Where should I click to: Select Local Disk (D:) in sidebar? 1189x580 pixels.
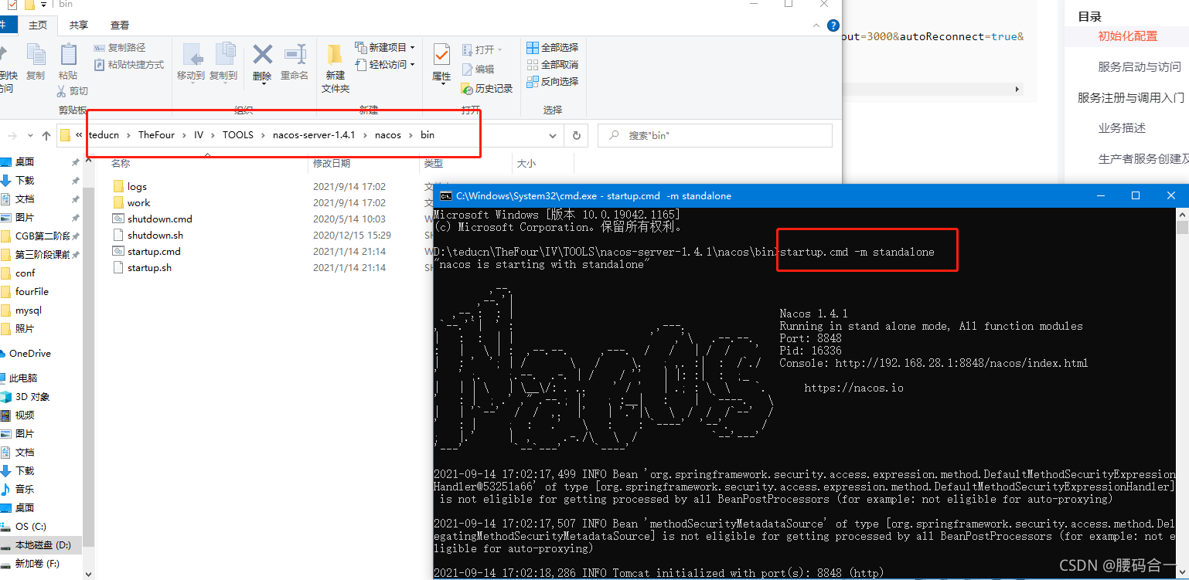43,545
